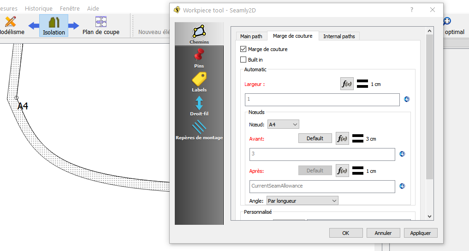Image resolution: width=469 pixels, height=251 pixels.
Task: Uncheck Marge de couture checkbox
Action: pos(243,49)
